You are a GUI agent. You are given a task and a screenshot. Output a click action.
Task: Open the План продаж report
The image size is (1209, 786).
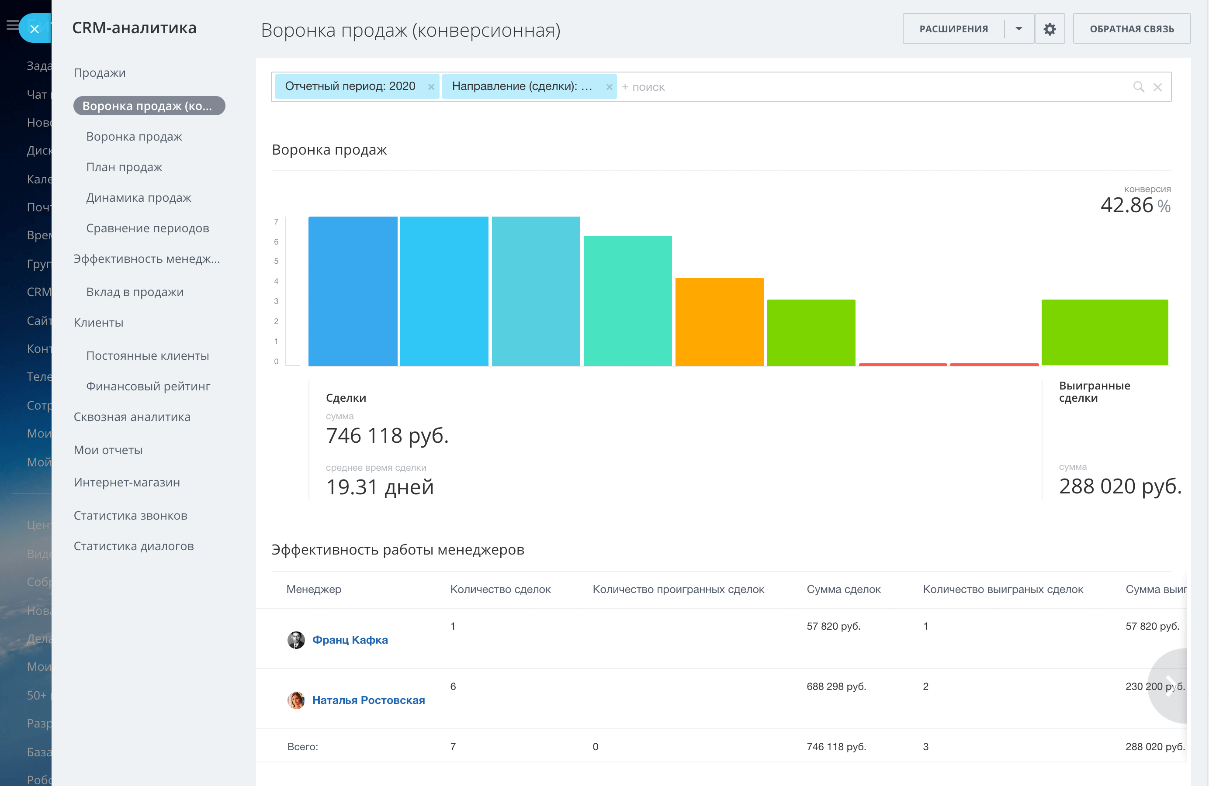[124, 167]
